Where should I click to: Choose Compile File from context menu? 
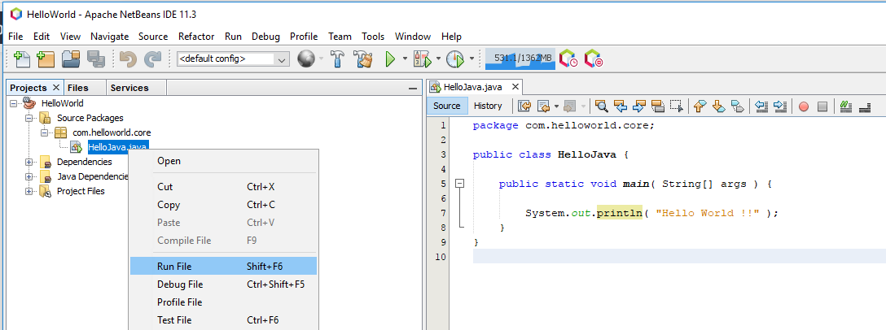point(223,241)
